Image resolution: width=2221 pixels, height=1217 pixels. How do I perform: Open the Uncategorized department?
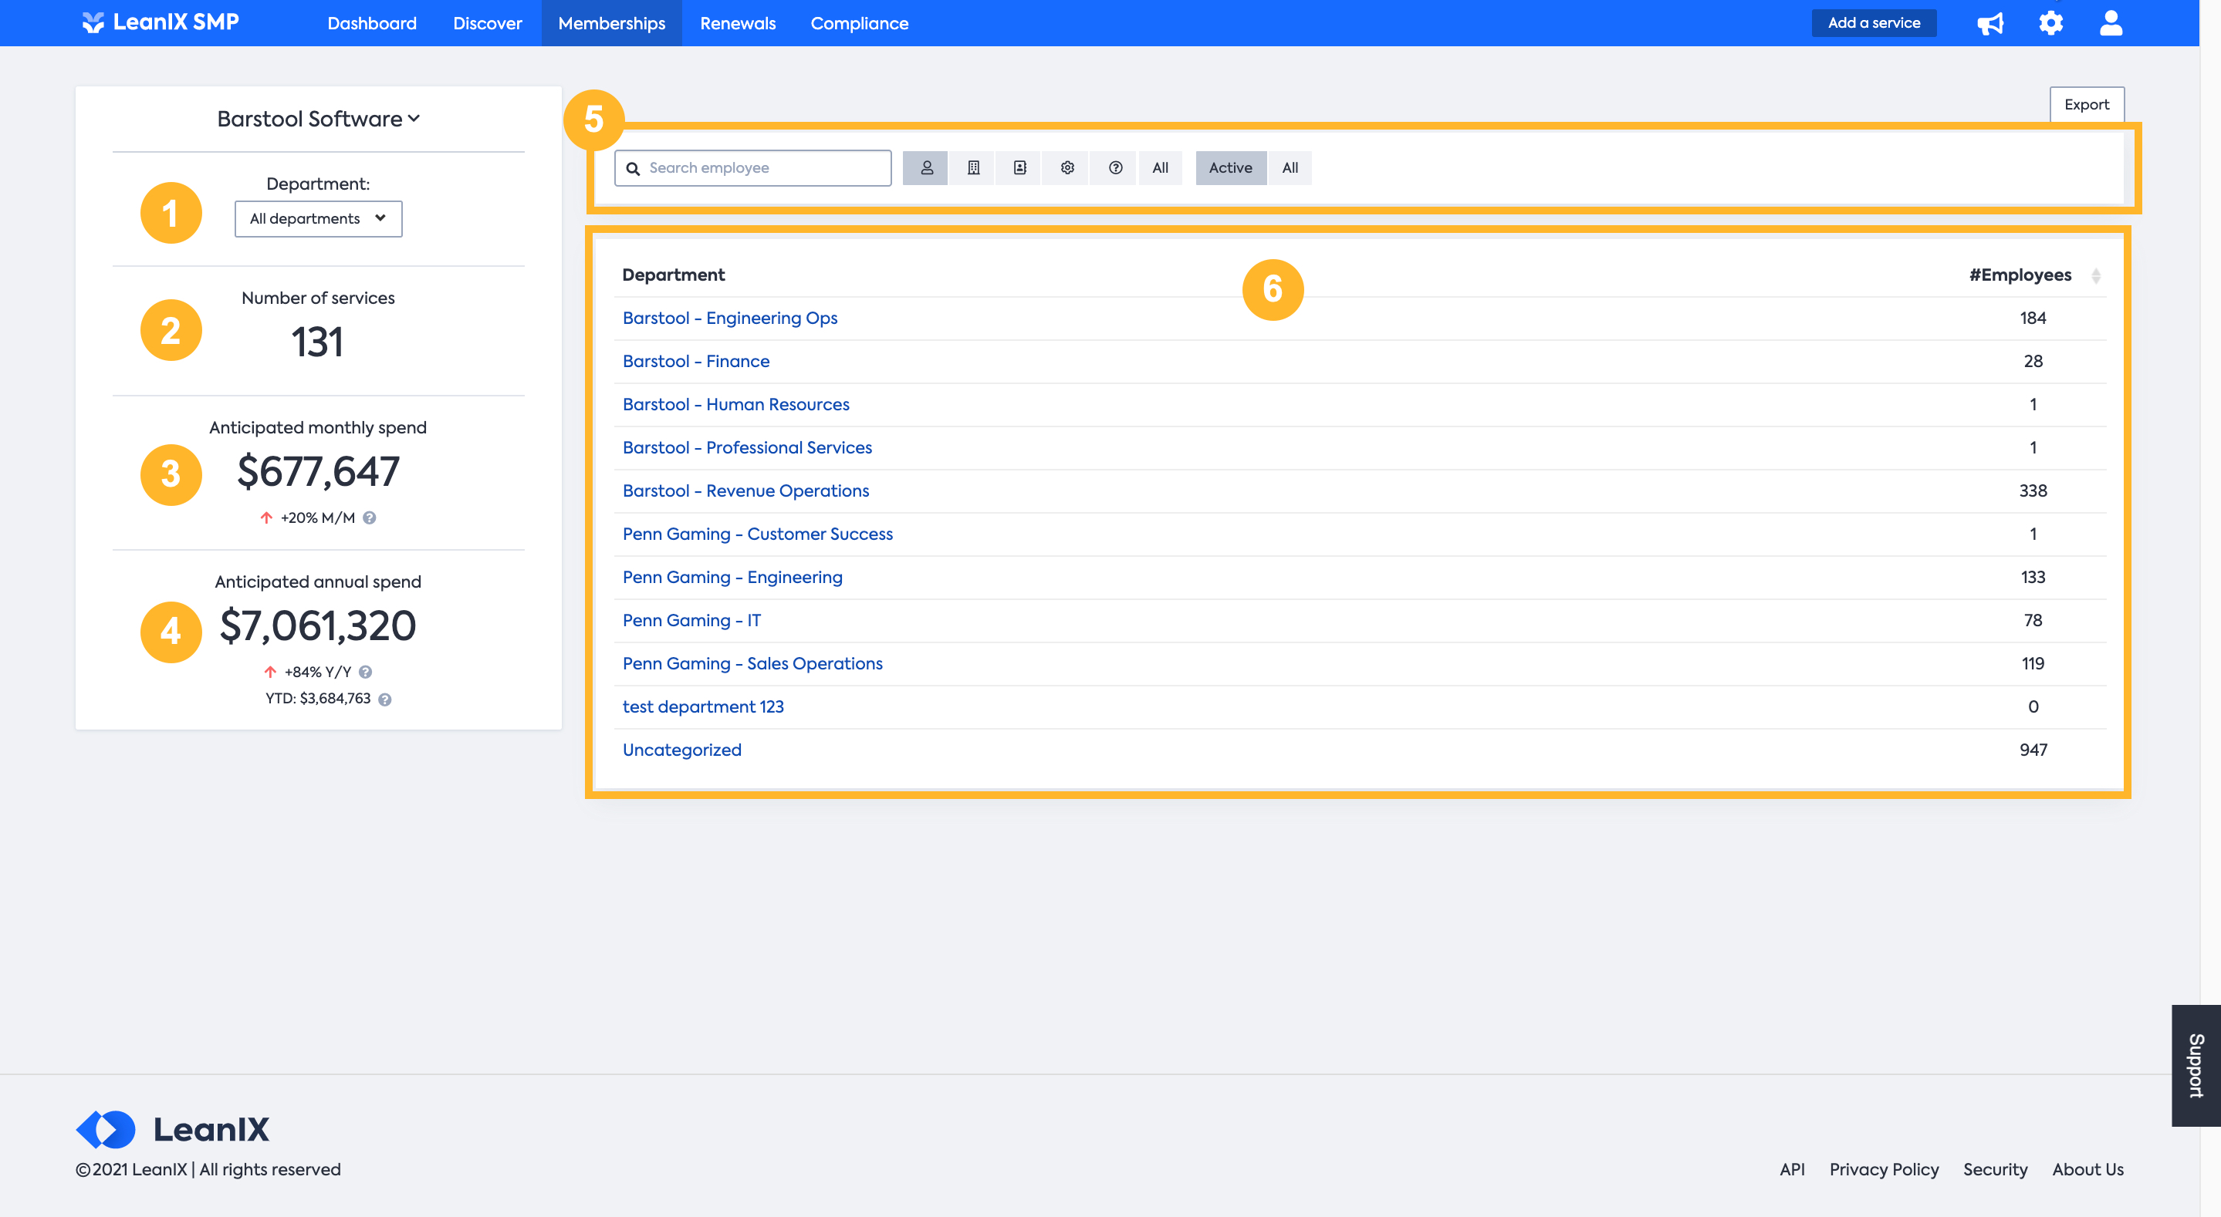pos(681,750)
